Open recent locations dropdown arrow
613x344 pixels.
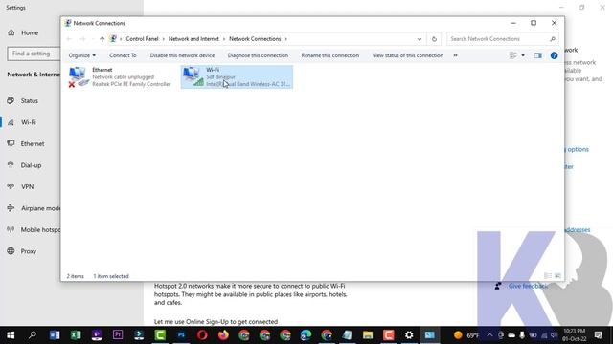click(93, 39)
